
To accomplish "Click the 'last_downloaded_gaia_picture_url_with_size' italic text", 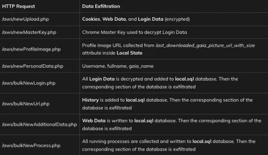I will (205, 46).
